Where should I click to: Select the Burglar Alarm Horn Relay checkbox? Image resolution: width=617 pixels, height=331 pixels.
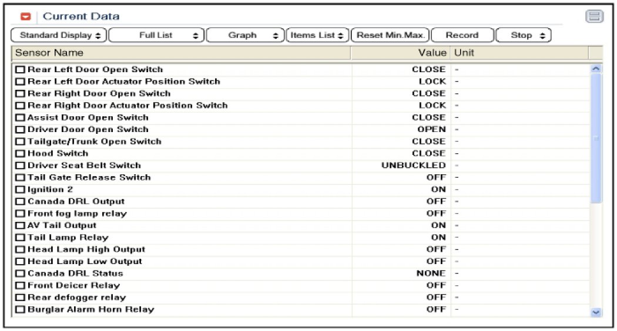coord(20,310)
